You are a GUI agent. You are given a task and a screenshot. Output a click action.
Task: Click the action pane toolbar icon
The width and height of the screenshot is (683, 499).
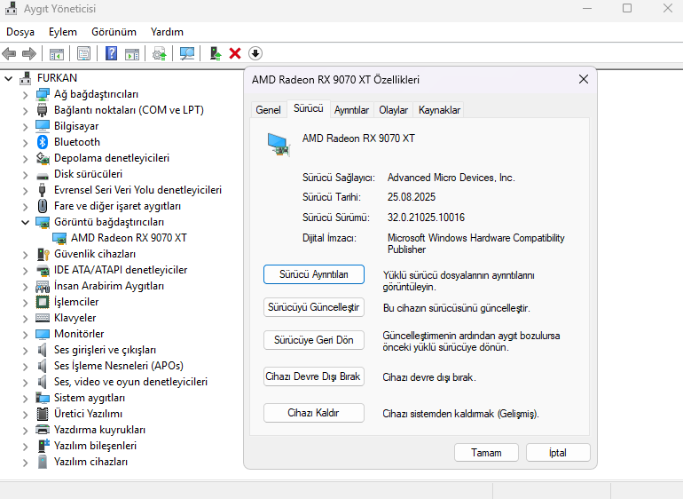click(x=132, y=53)
